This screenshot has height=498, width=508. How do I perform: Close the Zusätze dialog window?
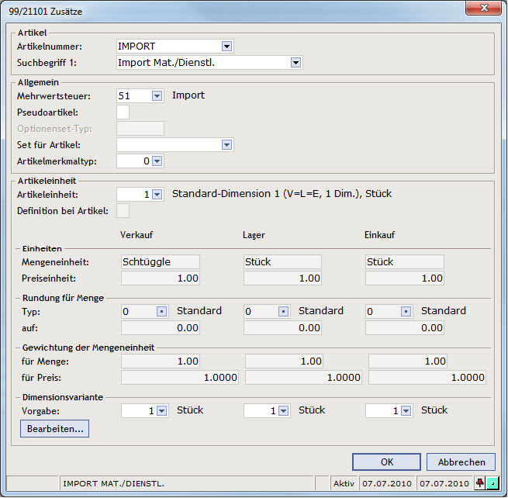[484, 8]
